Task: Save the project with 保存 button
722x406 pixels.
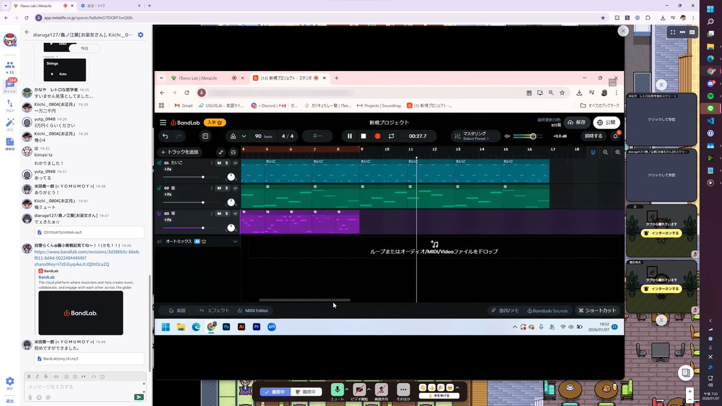Action: 576,122
